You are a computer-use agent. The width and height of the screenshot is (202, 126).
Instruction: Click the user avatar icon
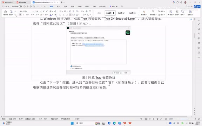pyautogui.click(x=186, y=2)
